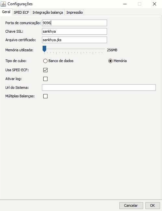The height and width of the screenshot is (211, 162).
Task: Click the Arquivo certificado text field
Action: [x=74, y=40]
